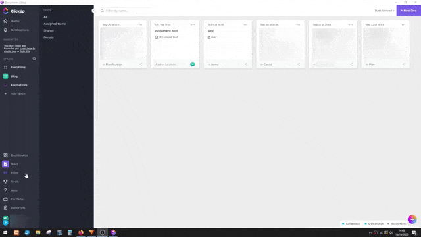Click the Filter by name search field
The height and width of the screenshot is (237, 421).
pos(125,11)
